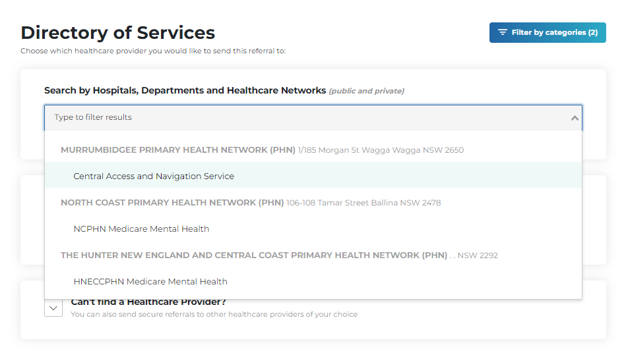Expand the Can't find a Healthcare Provider section

[x=53, y=308]
